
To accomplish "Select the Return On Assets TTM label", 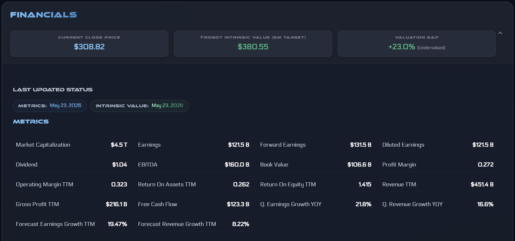I will point(167,184).
